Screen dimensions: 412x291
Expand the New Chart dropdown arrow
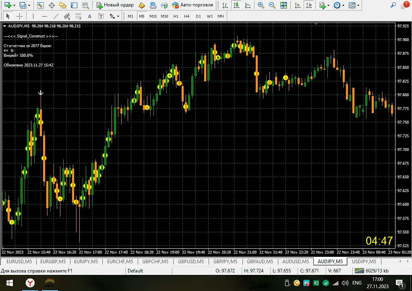14,5
